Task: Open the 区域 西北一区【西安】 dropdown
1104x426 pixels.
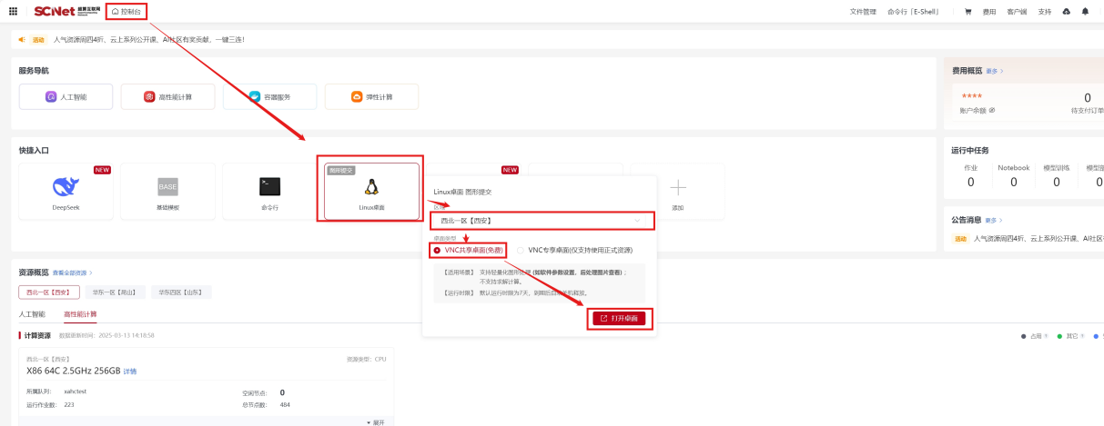Action: tap(542, 221)
